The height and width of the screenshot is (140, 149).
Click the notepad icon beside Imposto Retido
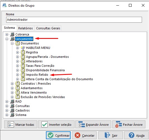(23, 75)
